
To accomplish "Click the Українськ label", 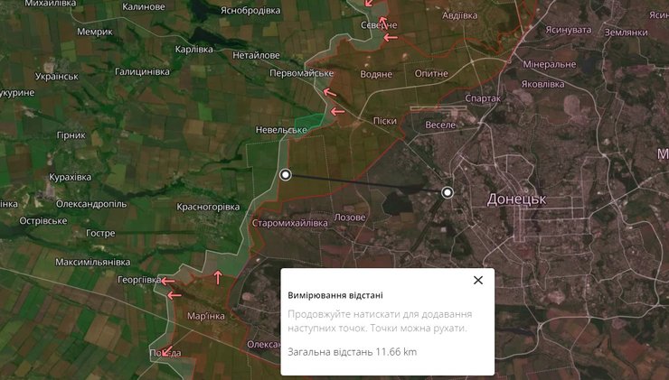I will point(57,77).
